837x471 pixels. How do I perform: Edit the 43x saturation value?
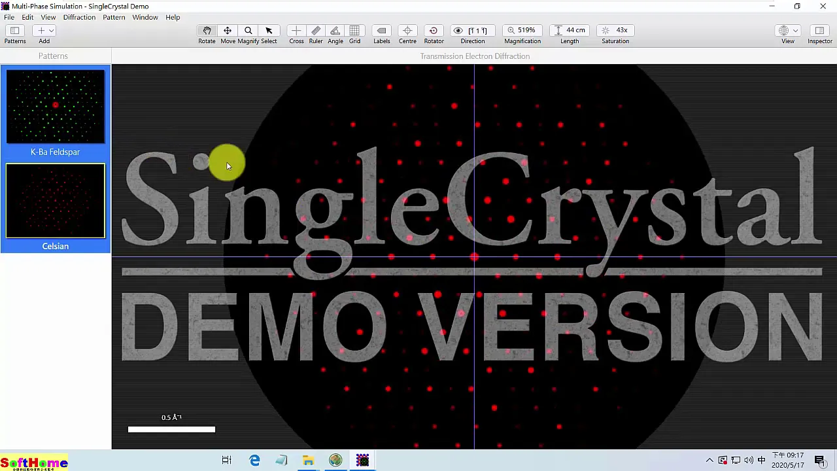(622, 30)
